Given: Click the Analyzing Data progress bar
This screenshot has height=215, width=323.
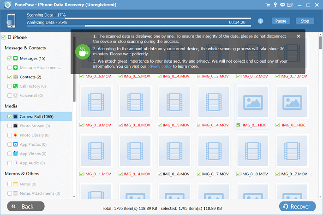Looking at the screenshot, I should point(139,26).
